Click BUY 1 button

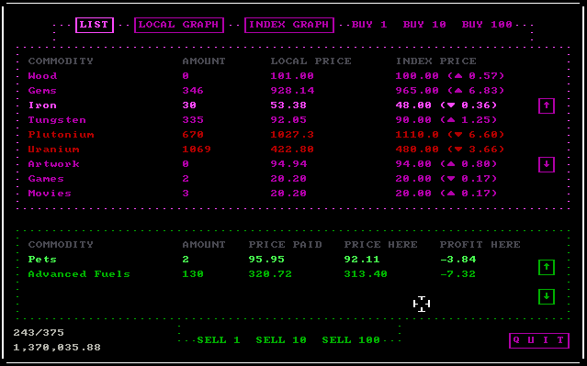(x=369, y=25)
